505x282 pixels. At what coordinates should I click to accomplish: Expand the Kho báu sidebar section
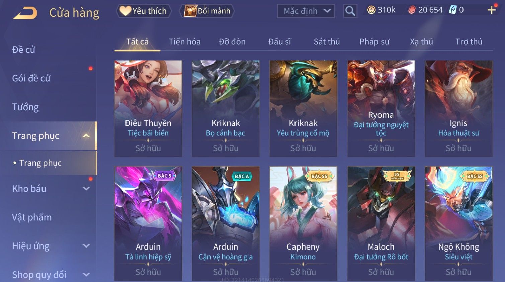pos(86,189)
